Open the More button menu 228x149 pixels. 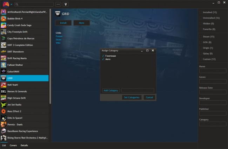point(81,23)
